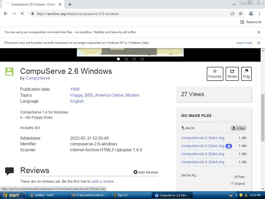265x199 pixels.
Task: Select the fourth carousel dot
Action: 142,59
